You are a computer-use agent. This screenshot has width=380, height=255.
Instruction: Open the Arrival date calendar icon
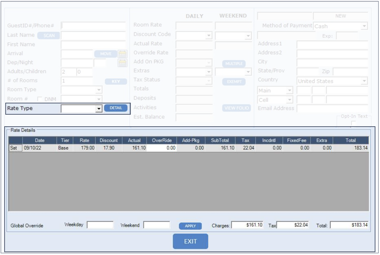(x=122, y=54)
